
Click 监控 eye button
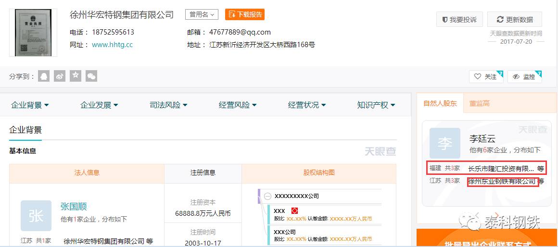point(524,77)
